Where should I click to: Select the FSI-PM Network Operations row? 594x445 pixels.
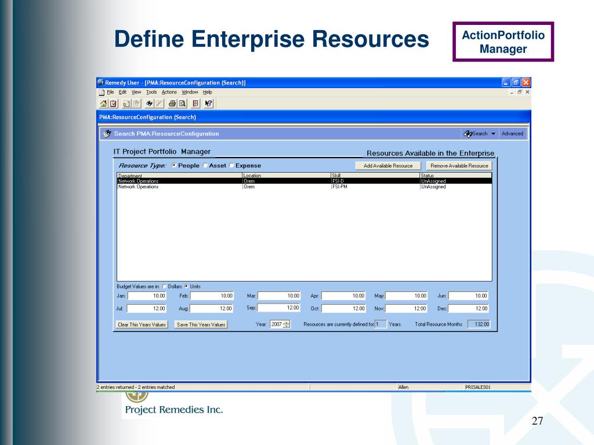click(x=305, y=187)
